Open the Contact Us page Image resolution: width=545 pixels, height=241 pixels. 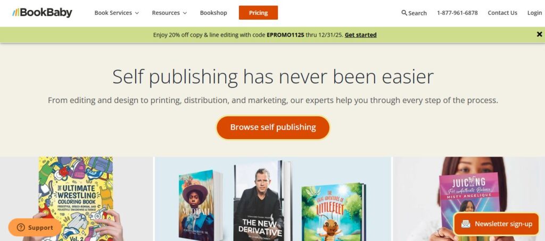pos(502,13)
